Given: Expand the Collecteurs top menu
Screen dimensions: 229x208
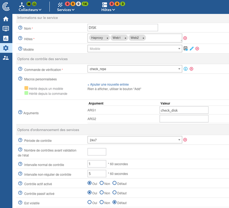Looking at the screenshot, I should click(x=30, y=10).
